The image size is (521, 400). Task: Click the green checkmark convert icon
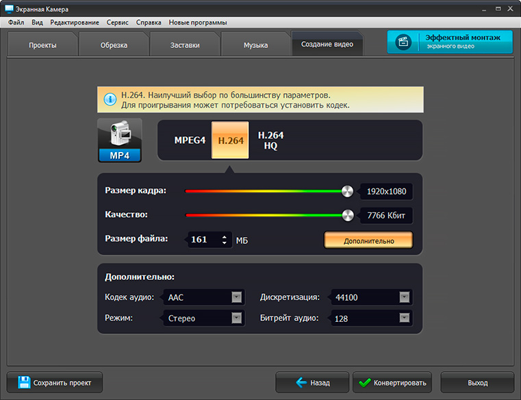tap(365, 383)
